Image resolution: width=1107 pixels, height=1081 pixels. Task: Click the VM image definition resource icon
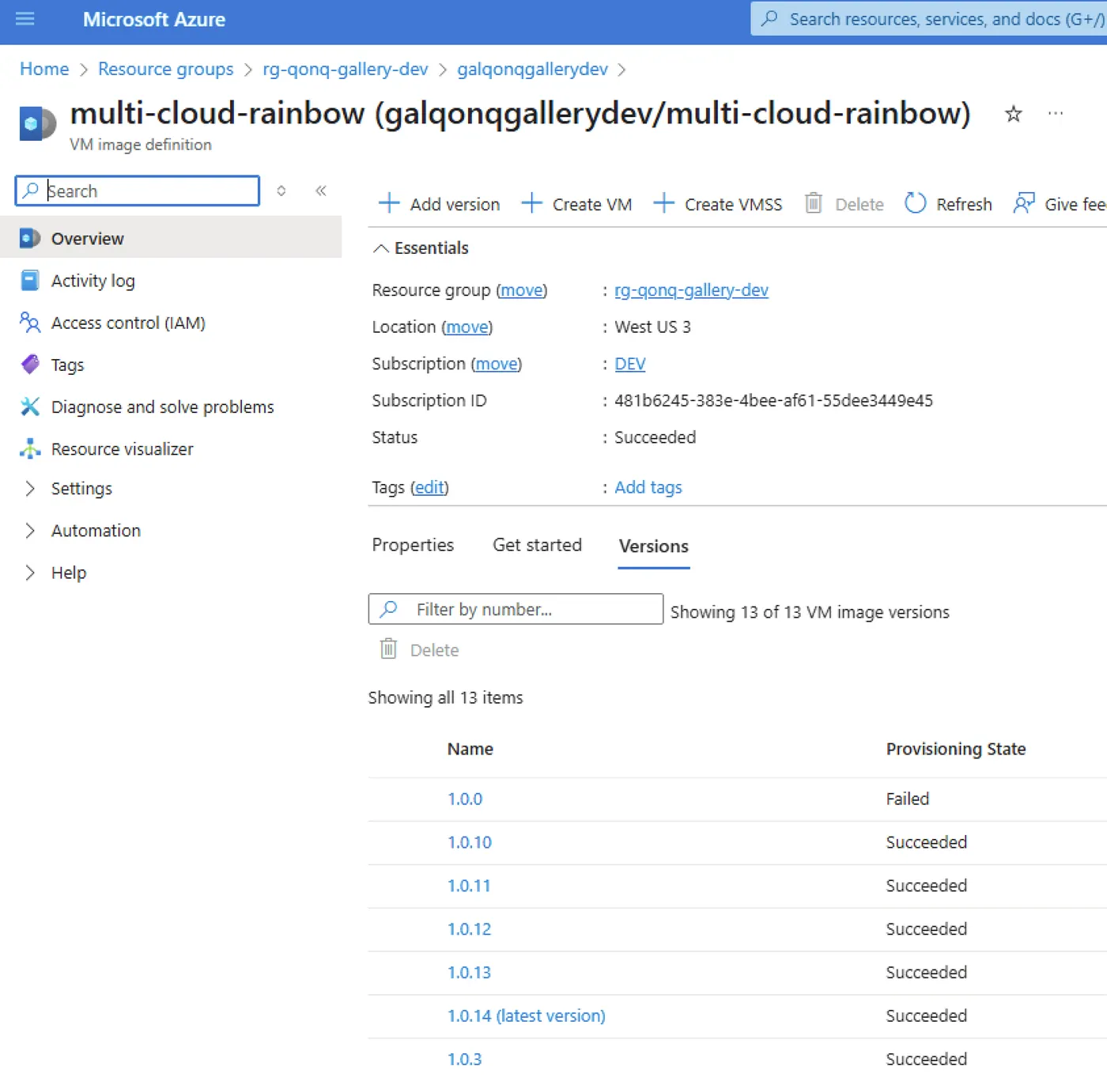click(x=37, y=124)
